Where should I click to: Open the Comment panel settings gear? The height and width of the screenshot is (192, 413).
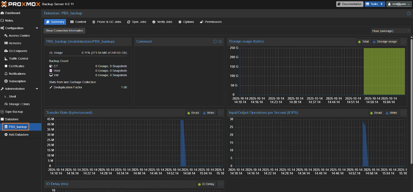[220, 42]
